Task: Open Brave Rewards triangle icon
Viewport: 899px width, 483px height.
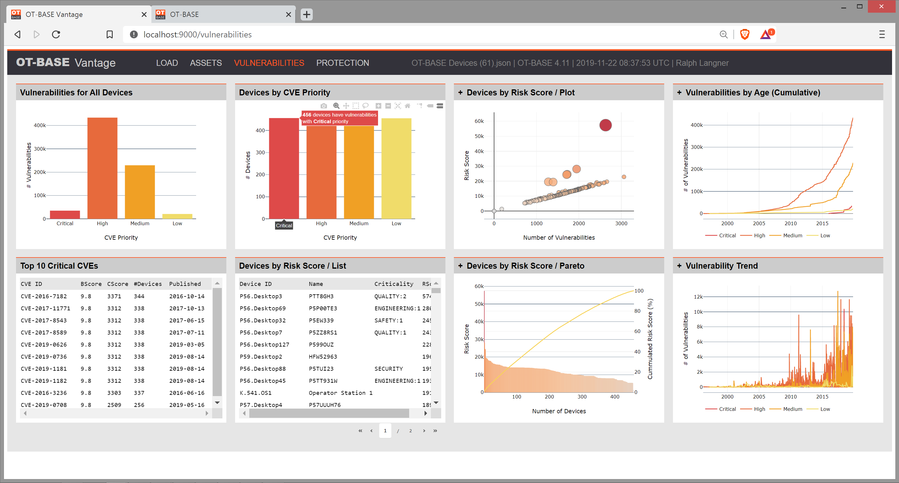Action: point(766,34)
